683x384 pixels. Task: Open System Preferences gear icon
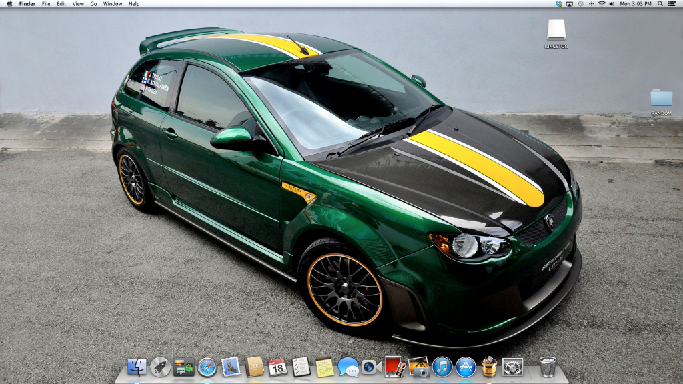click(512, 367)
